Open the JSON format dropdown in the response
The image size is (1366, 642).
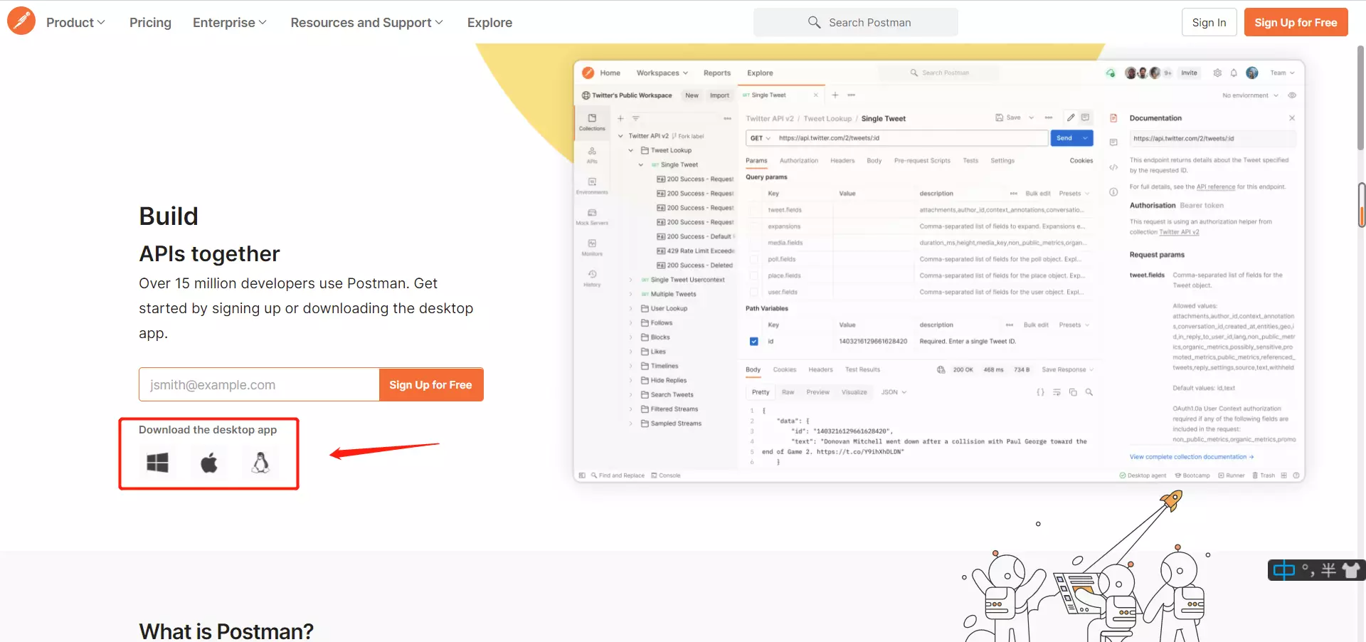(x=894, y=392)
